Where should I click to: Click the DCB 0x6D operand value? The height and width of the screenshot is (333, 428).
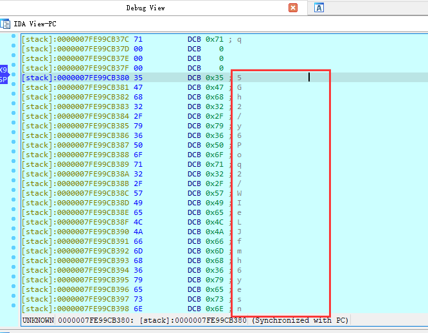[x=215, y=251]
